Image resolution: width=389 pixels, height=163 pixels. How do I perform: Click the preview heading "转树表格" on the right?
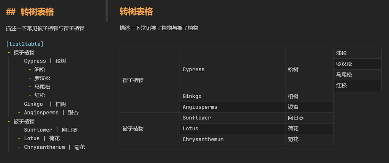pyautogui.click(x=136, y=12)
